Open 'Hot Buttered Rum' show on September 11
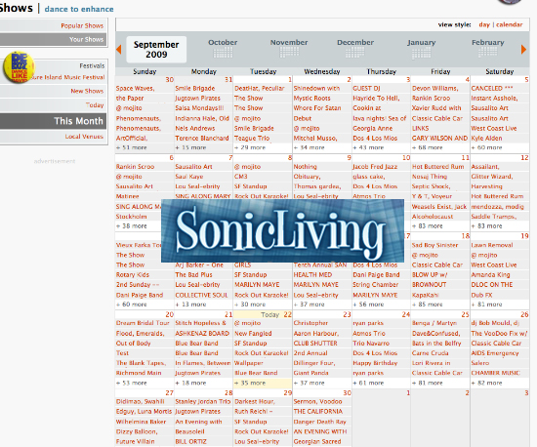Viewport: 537px width, 447px height. (437, 167)
